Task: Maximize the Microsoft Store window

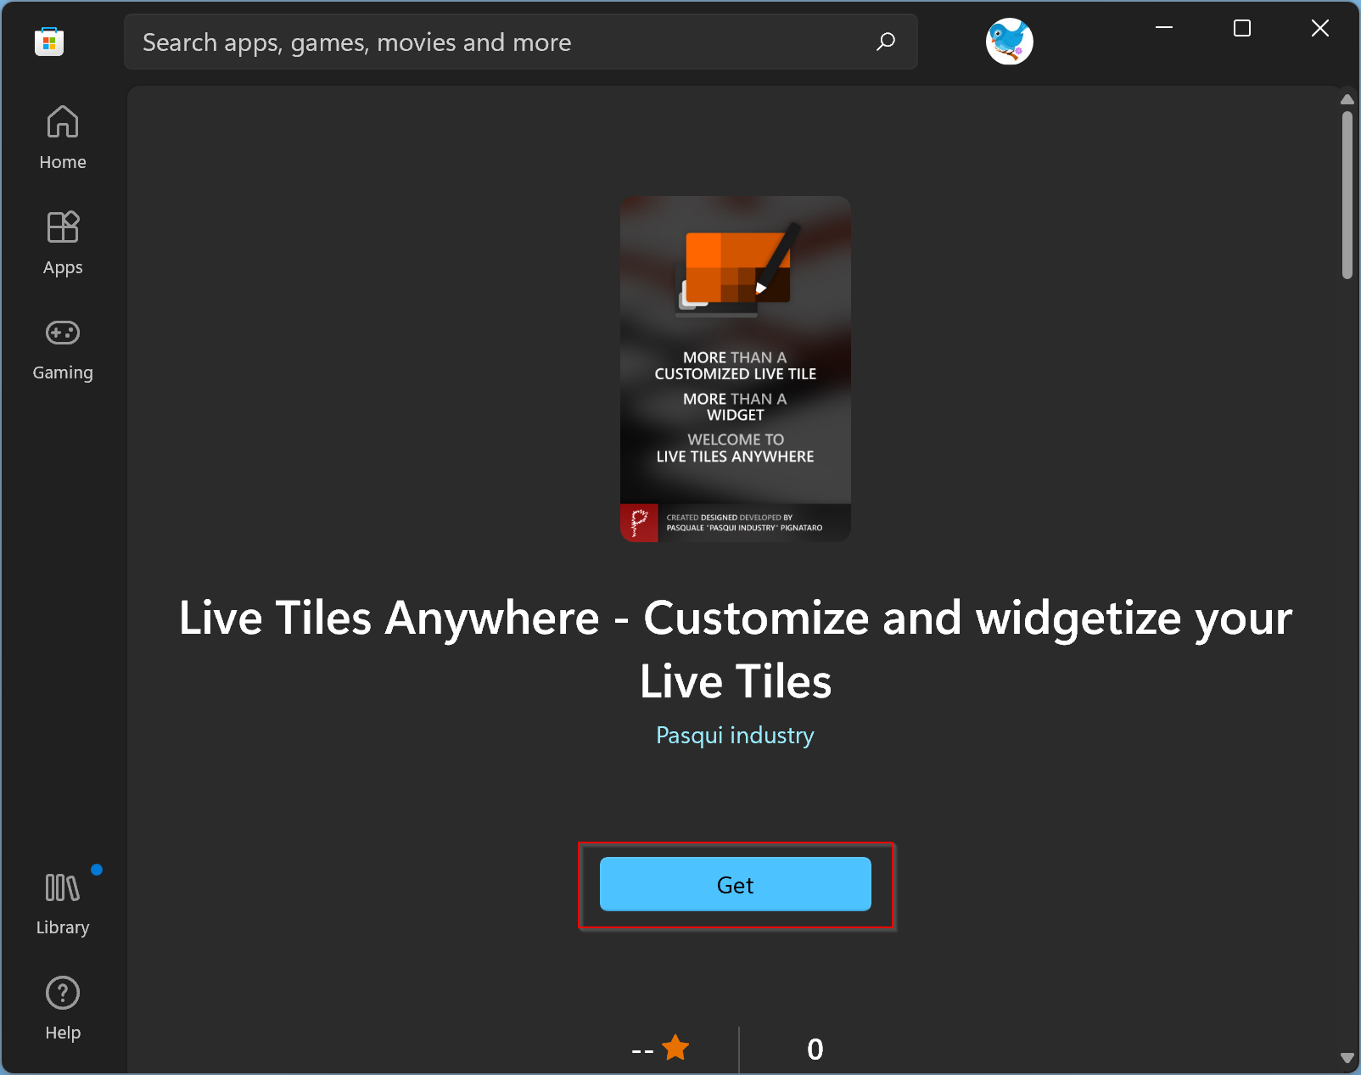Action: click(1242, 28)
